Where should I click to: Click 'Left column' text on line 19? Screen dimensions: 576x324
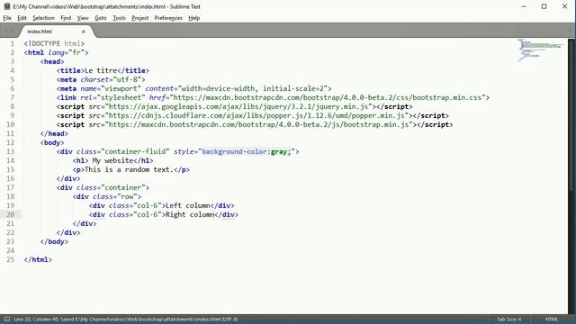coord(188,205)
